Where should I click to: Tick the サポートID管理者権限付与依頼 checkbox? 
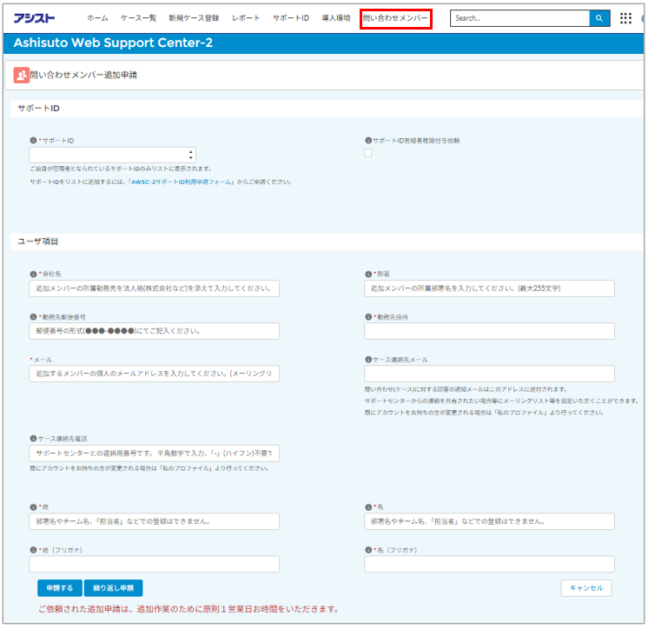pos(368,153)
